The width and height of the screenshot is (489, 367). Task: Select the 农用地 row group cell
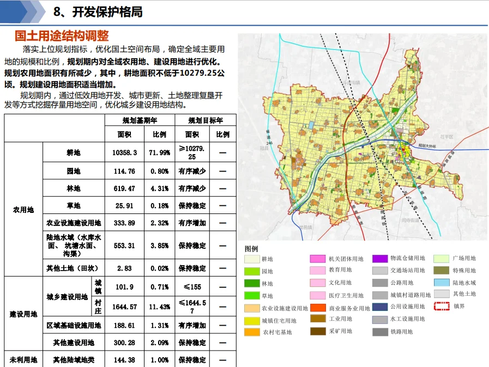23,210
